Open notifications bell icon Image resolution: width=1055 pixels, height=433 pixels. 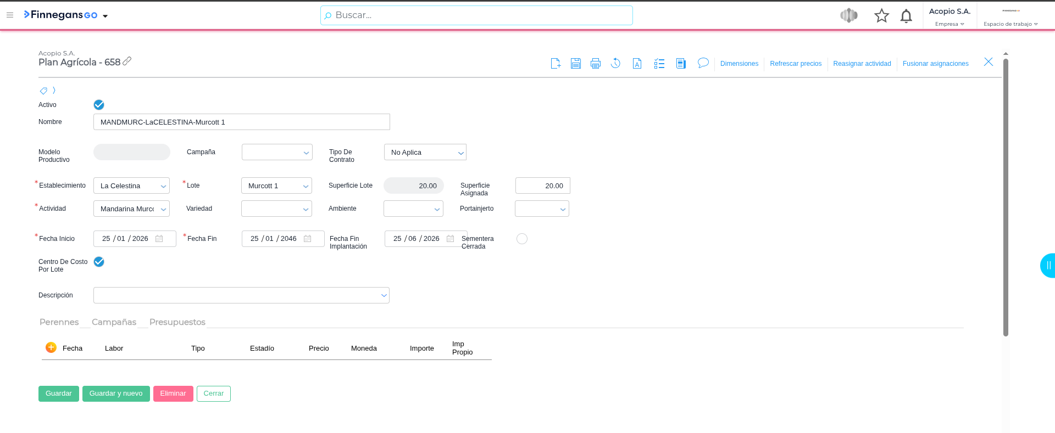point(906,16)
